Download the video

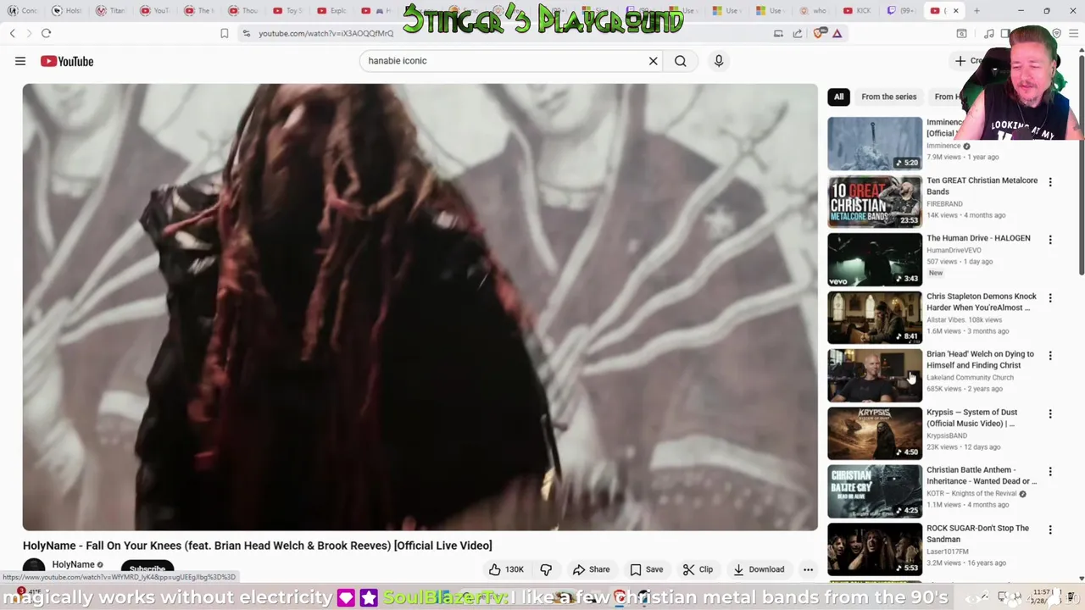pos(759,569)
